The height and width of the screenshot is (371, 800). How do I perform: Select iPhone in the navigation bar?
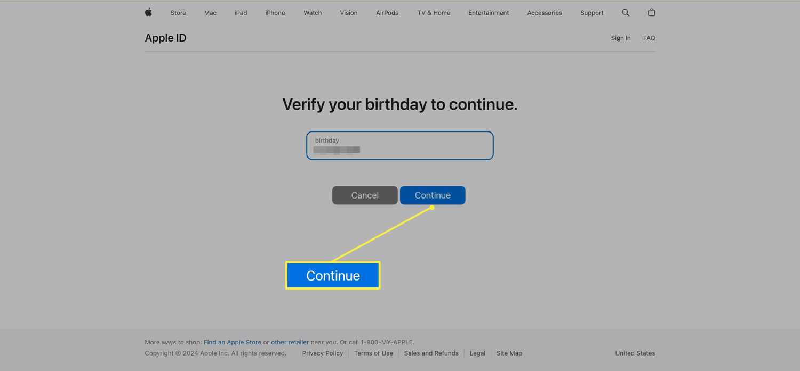tap(275, 13)
